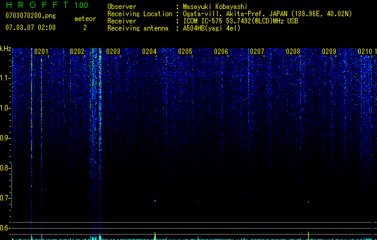377x240 pixels.
Task: Click the Receiver field label
Action: (122, 21)
